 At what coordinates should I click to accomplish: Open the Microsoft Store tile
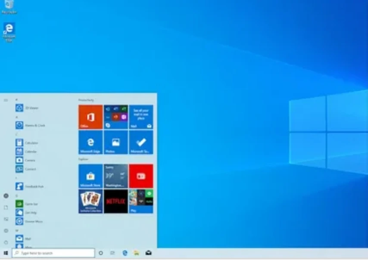pos(90,176)
